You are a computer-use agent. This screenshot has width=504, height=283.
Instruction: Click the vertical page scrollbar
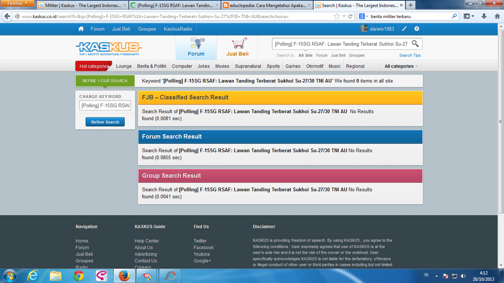[501, 121]
